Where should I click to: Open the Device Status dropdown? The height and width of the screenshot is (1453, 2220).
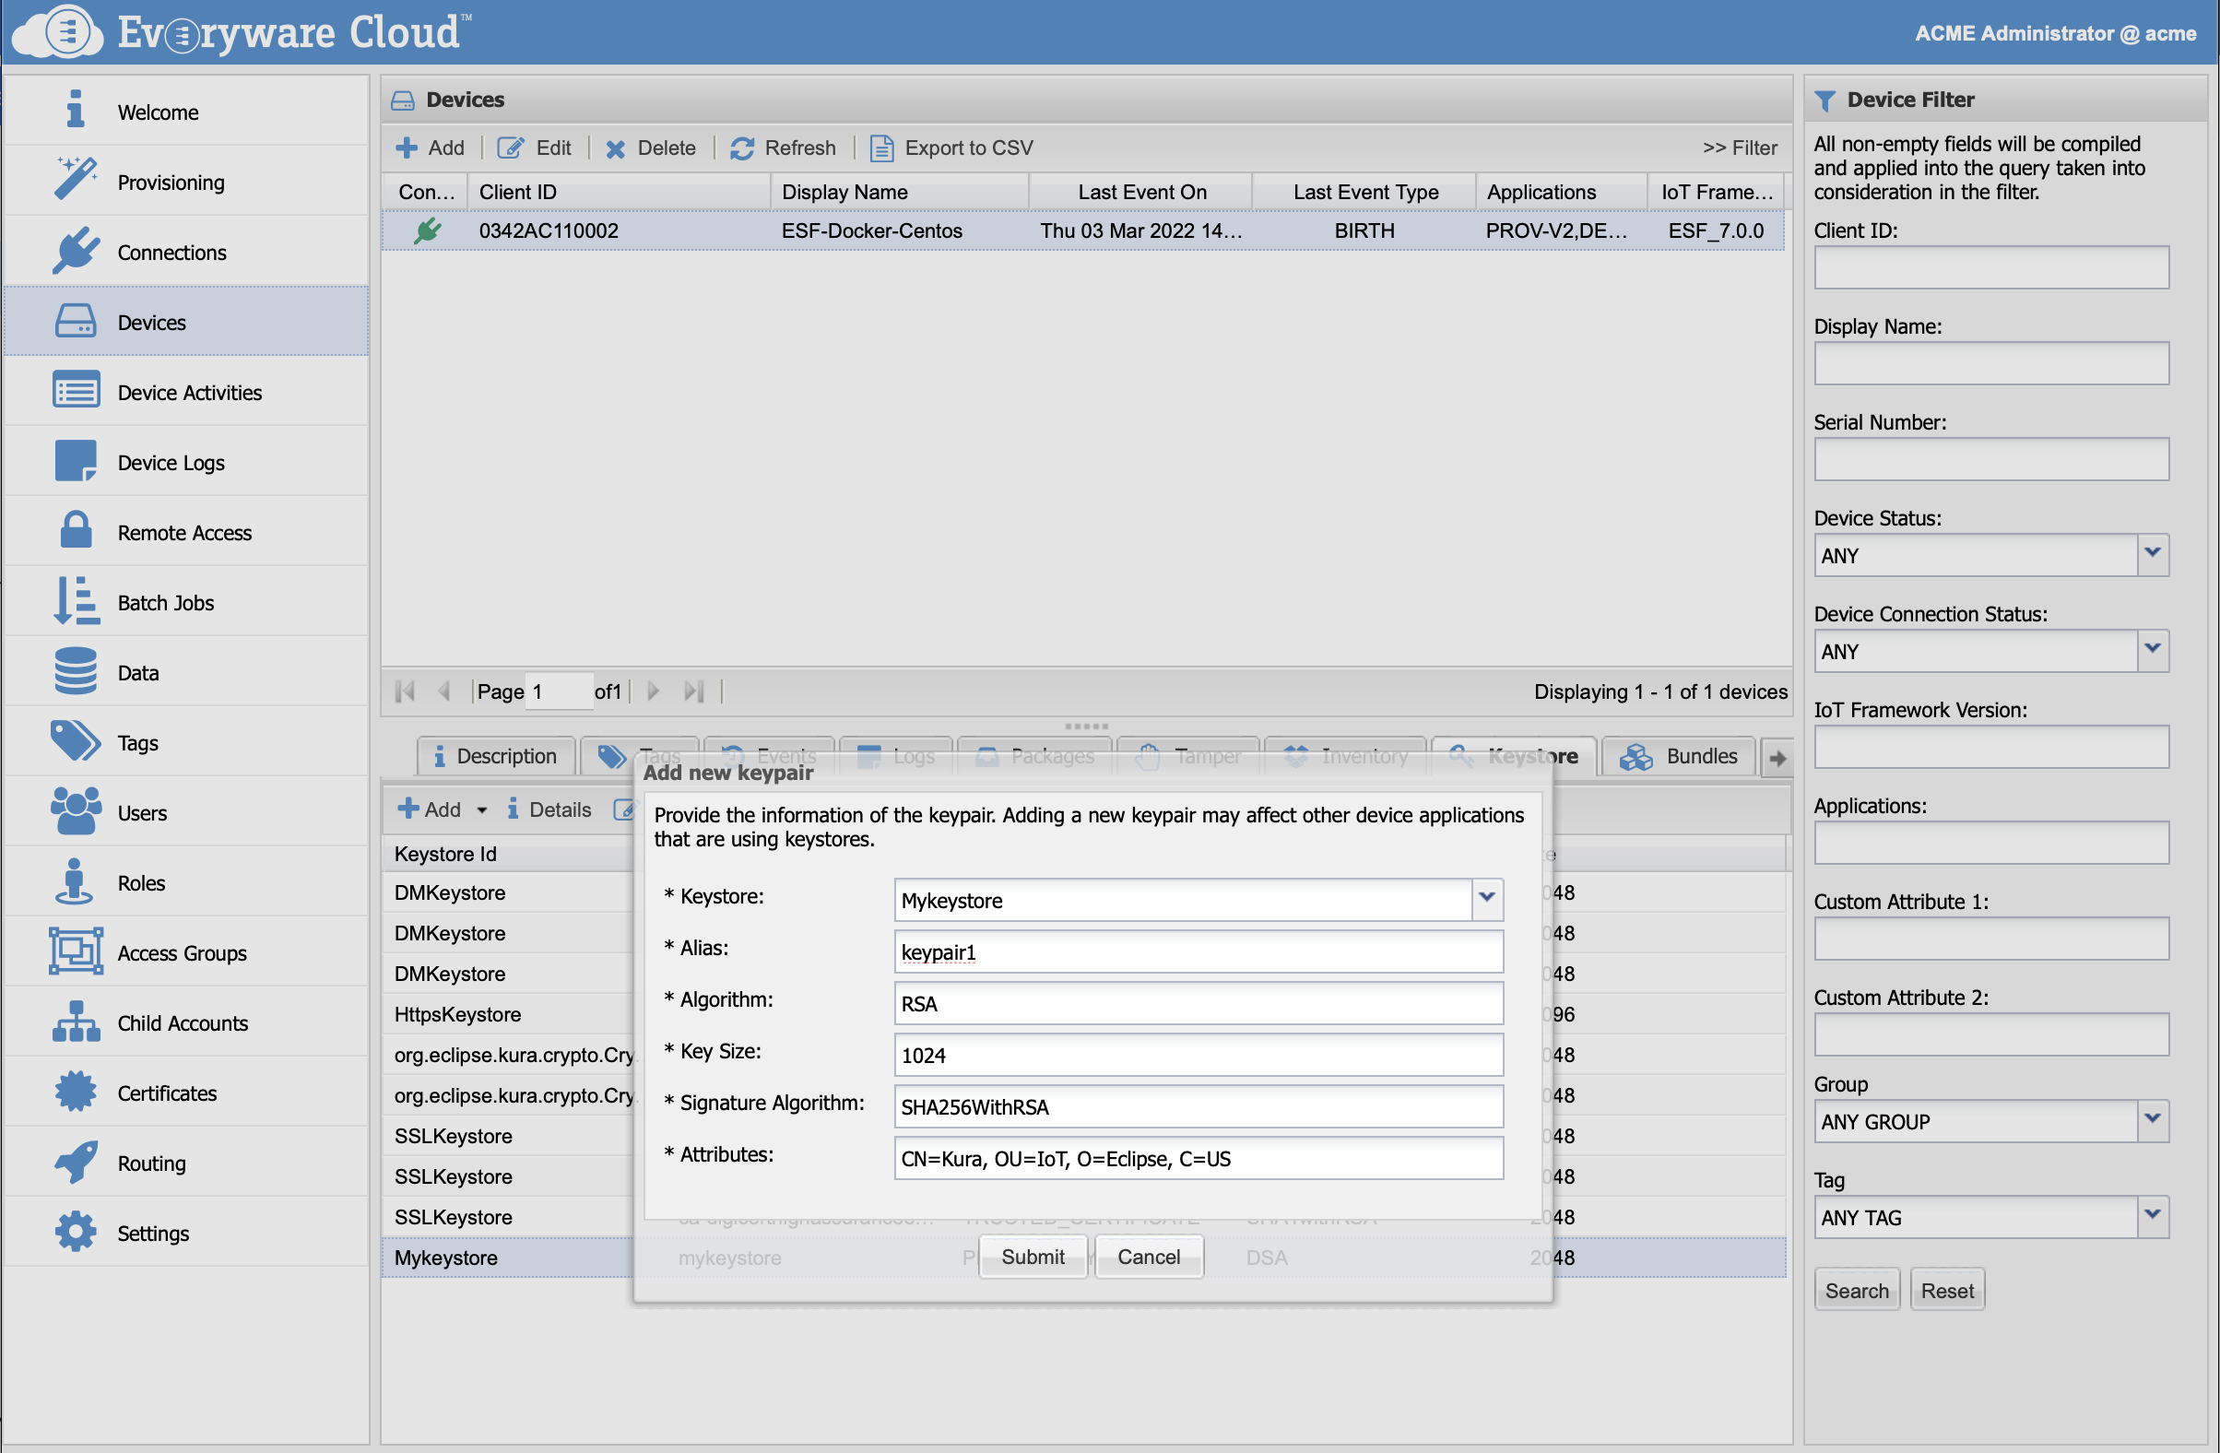[x=2152, y=554]
